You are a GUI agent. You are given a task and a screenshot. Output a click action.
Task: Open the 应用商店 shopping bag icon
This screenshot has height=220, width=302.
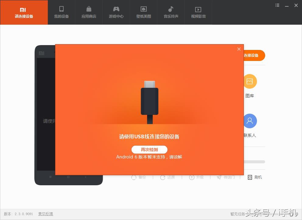89,9
